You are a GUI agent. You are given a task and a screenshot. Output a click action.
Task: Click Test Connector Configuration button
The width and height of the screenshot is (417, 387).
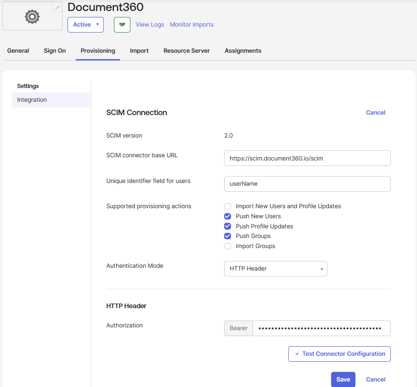coord(339,354)
